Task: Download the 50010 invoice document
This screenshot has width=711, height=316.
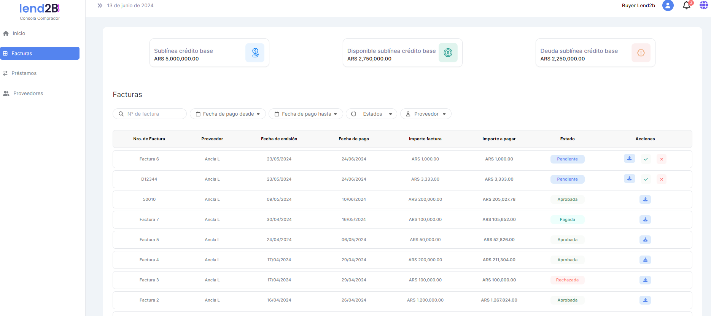Action: [x=645, y=199]
